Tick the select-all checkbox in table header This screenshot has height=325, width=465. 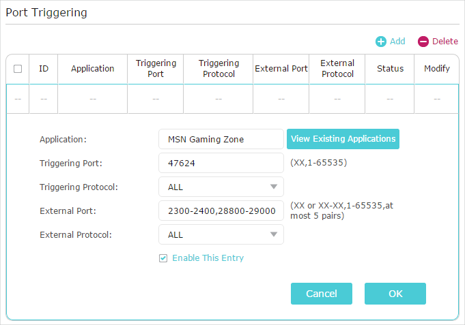[x=18, y=69]
